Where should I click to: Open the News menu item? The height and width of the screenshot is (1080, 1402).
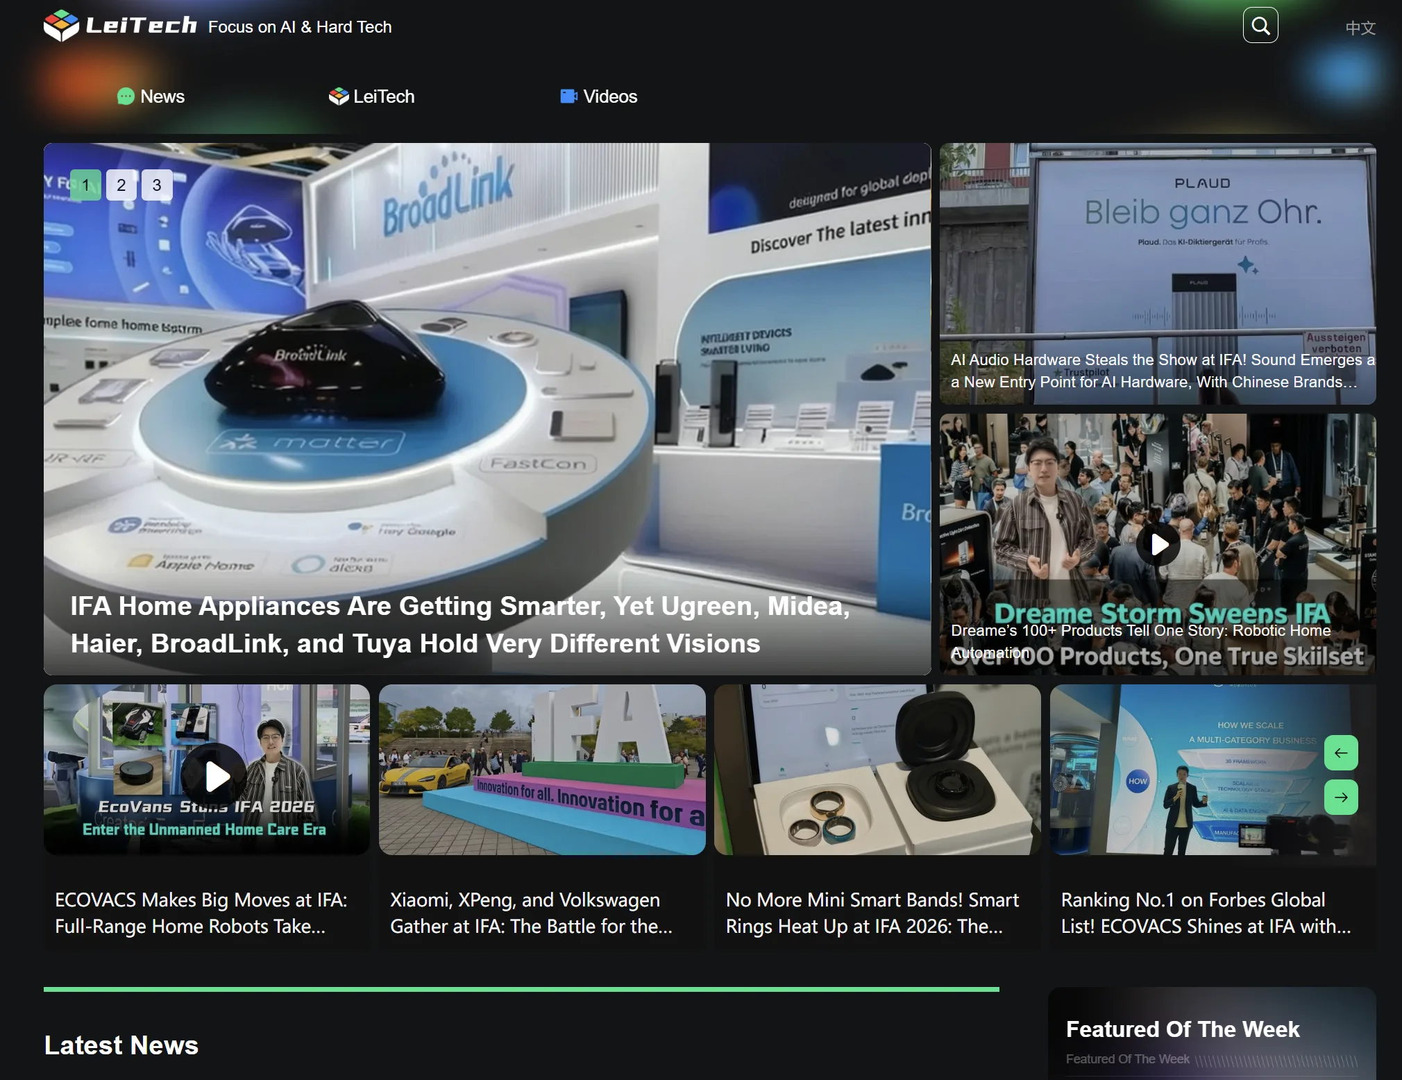tap(151, 96)
